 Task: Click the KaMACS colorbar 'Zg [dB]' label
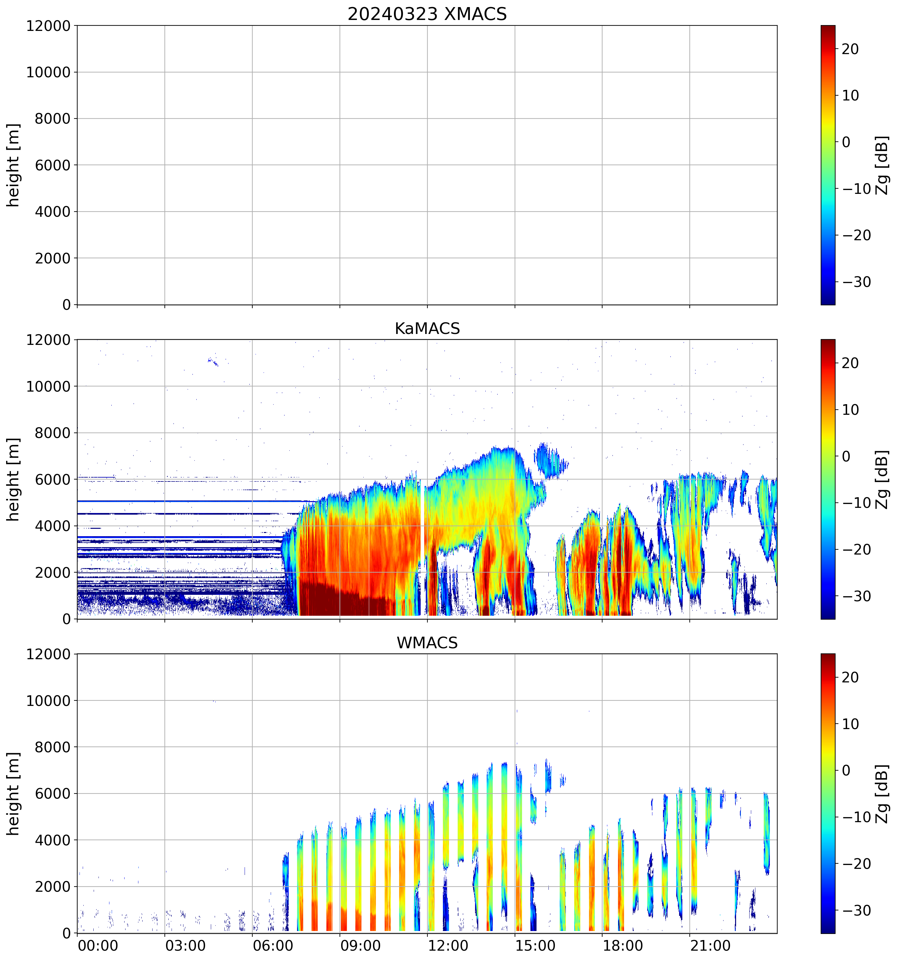[883, 479]
